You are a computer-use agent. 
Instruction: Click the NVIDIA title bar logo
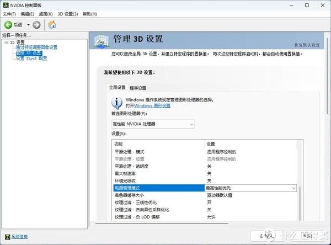[x=6, y=6]
